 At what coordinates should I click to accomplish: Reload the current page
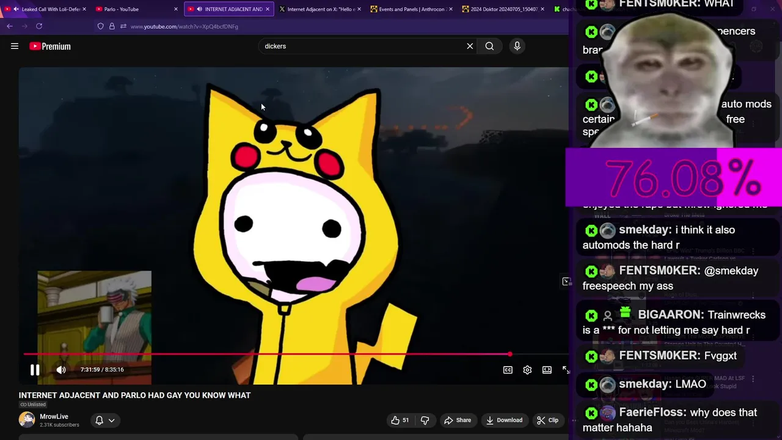(39, 26)
